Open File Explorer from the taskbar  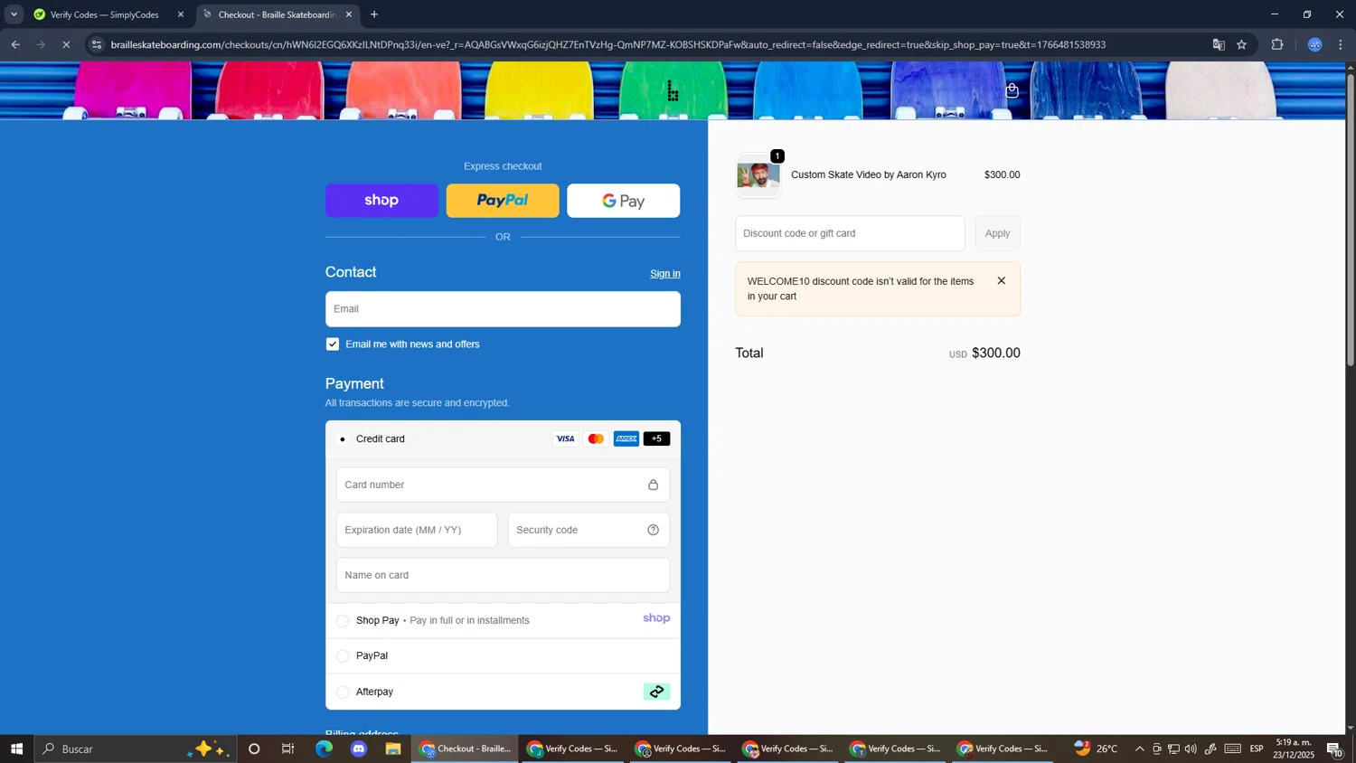pos(393,749)
